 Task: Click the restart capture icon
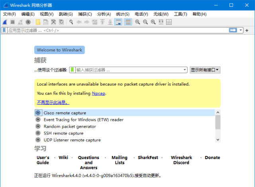20,22
